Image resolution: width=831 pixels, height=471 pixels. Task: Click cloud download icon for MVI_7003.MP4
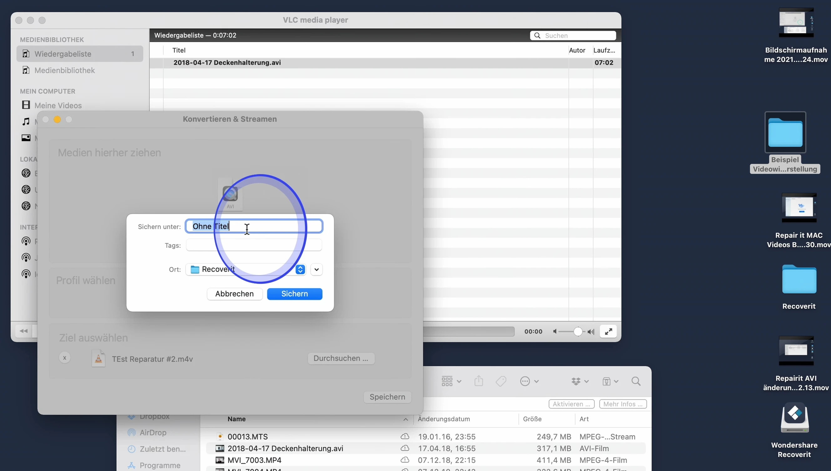pyautogui.click(x=405, y=460)
